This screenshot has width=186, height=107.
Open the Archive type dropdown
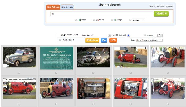coord(138,20)
